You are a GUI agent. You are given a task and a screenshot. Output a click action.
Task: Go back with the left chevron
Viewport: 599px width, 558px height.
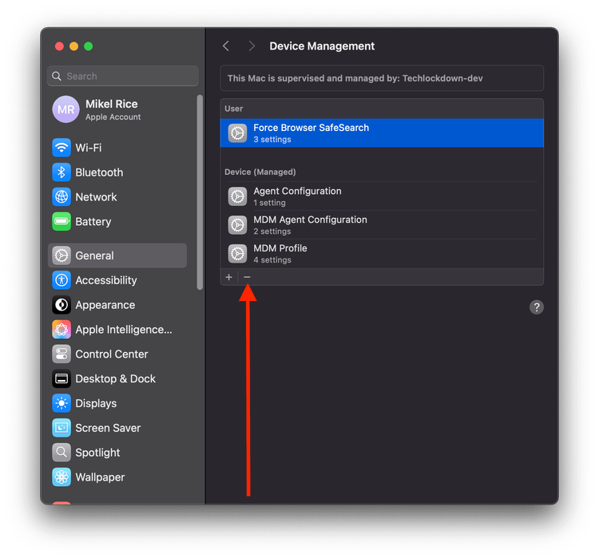(x=226, y=46)
